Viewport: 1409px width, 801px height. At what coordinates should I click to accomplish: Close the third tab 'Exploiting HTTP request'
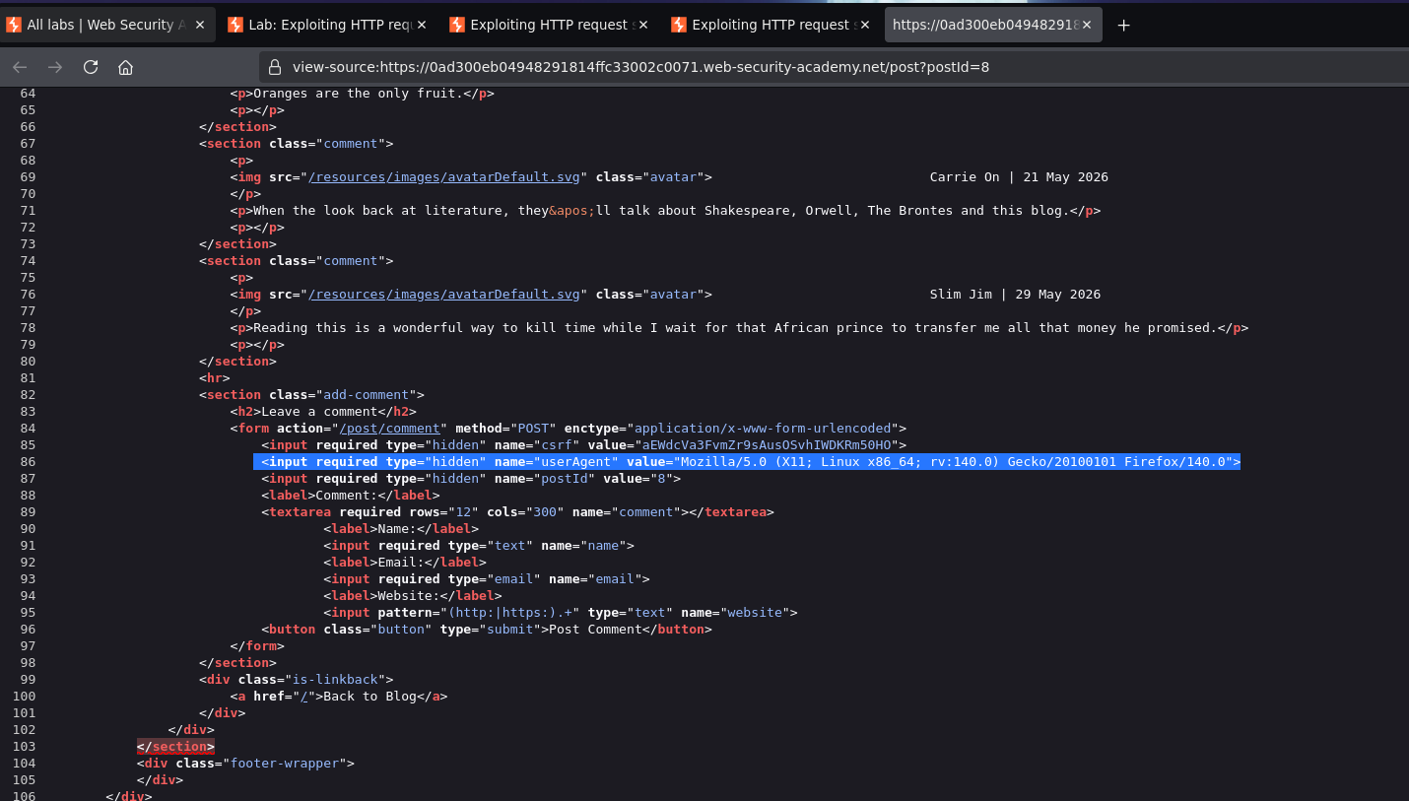643,25
